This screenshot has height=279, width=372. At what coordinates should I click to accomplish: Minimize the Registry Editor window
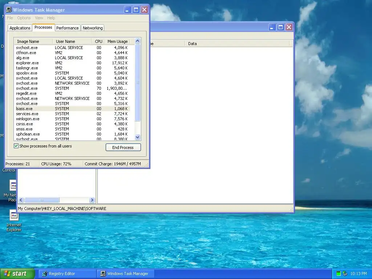coord(272,27)
